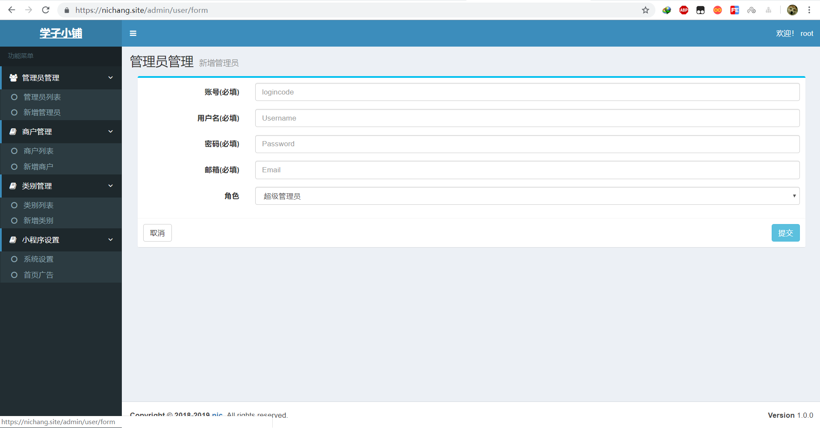
Task: Open the ABP Adblock Plus extension
Action: (x=684, y=10)
